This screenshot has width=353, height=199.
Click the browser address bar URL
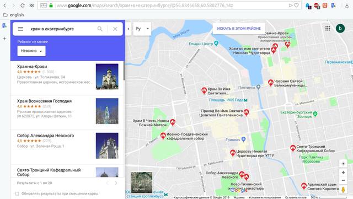[145, 6]
